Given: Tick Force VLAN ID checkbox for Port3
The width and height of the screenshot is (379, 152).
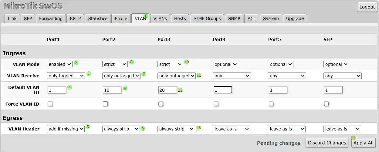Looking at the screenshot, I should pos(161,104).
